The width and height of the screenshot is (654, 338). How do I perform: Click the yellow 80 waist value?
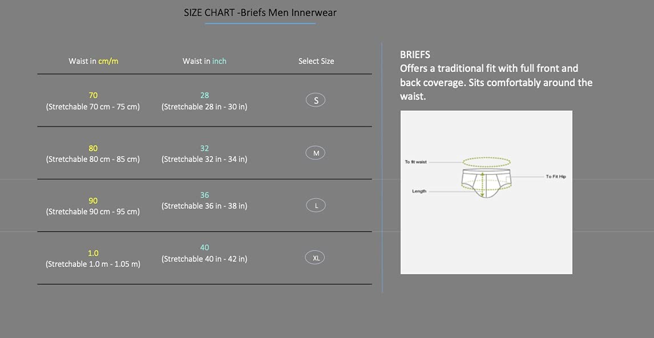(x=93, y=148)
